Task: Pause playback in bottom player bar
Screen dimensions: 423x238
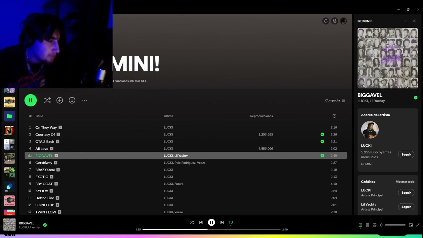Action: tap(211, 222)
